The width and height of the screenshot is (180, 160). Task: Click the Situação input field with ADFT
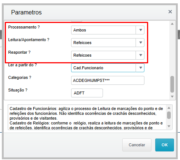click(87, 93)
